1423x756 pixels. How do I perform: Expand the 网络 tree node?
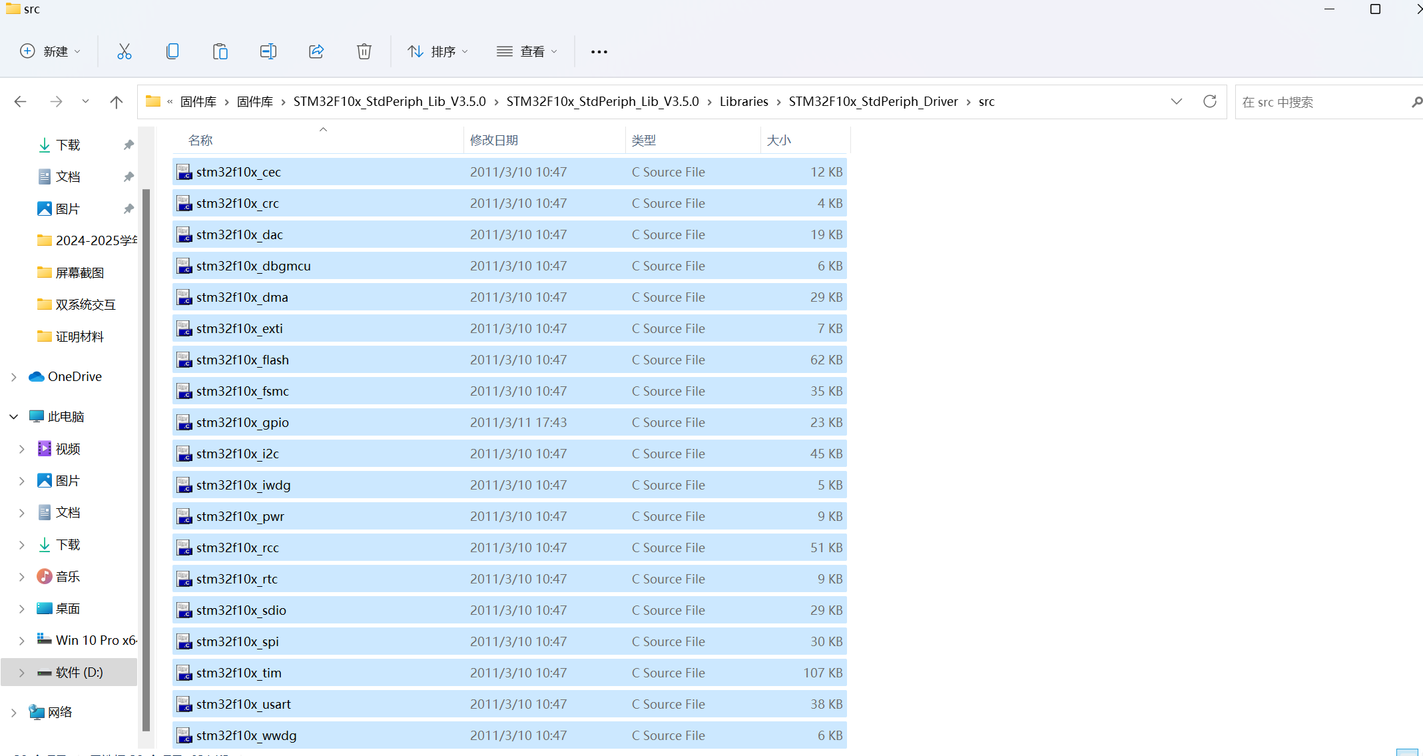click(14, 713)
